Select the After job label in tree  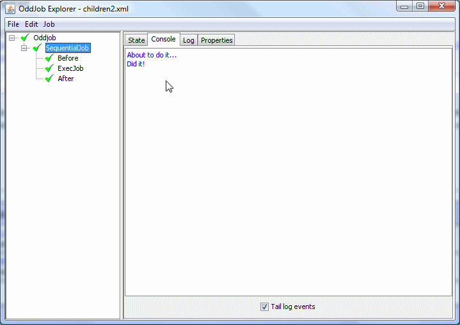[x=66, y=79]
